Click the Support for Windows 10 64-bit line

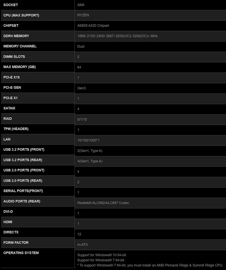(102, 255)
